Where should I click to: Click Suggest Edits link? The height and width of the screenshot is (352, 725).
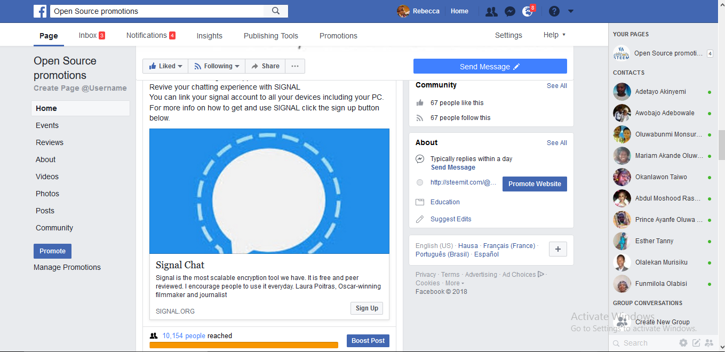[x=451, y=219]
